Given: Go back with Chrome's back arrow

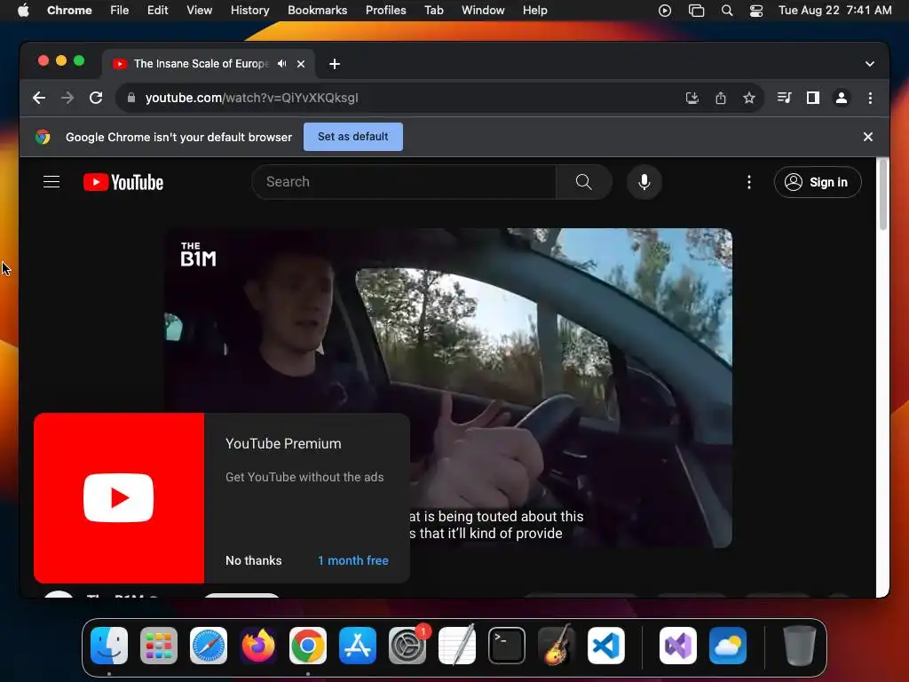Looking at the screenshot, I should tap(39, 98).
